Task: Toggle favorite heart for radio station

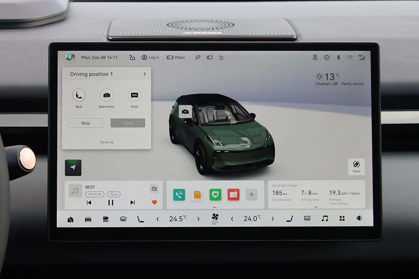Action: pos(154,202)
